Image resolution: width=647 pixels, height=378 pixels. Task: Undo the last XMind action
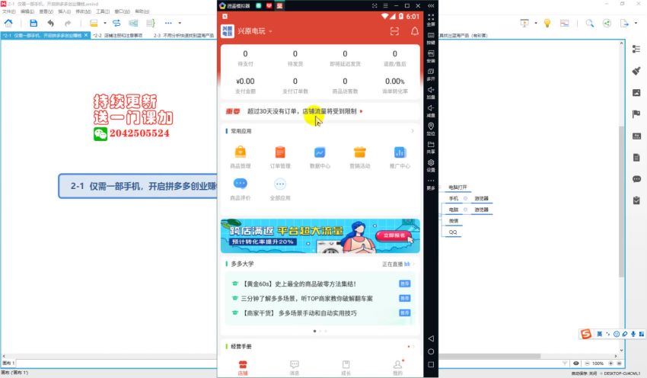coord(51,23)
